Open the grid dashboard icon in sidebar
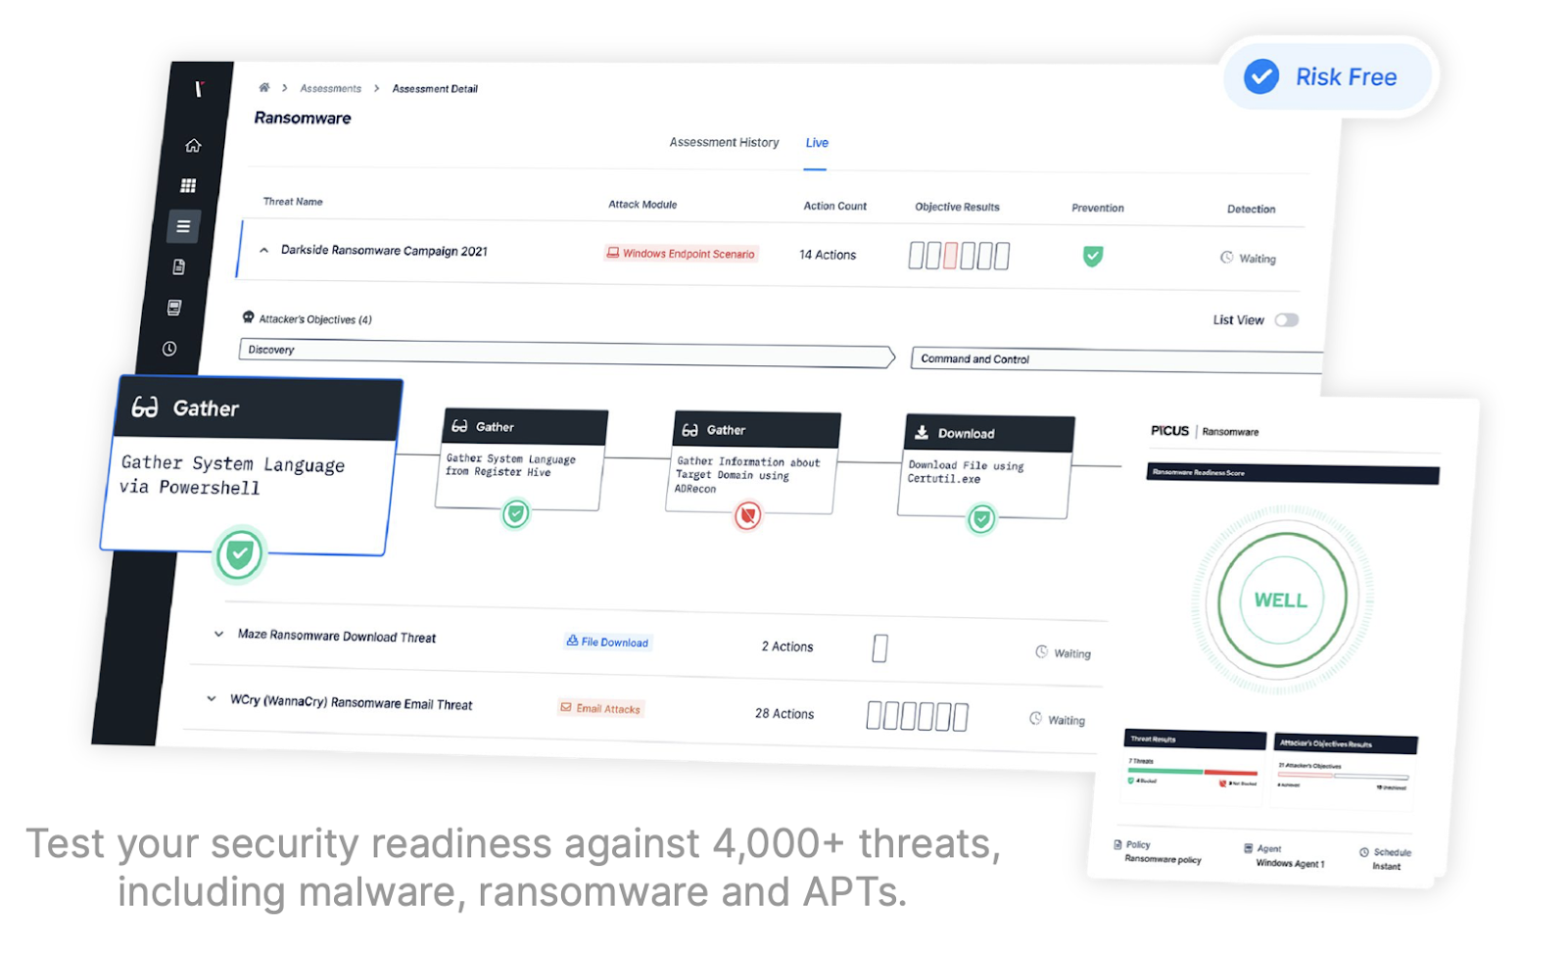The image size is (1567, 954). 188,186
